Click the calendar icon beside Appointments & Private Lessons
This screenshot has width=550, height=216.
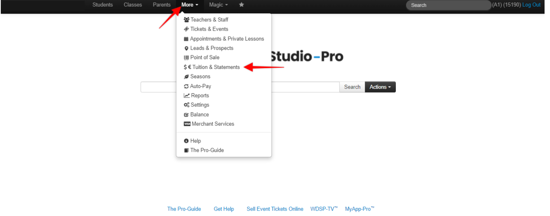click(x=186, y=39)
